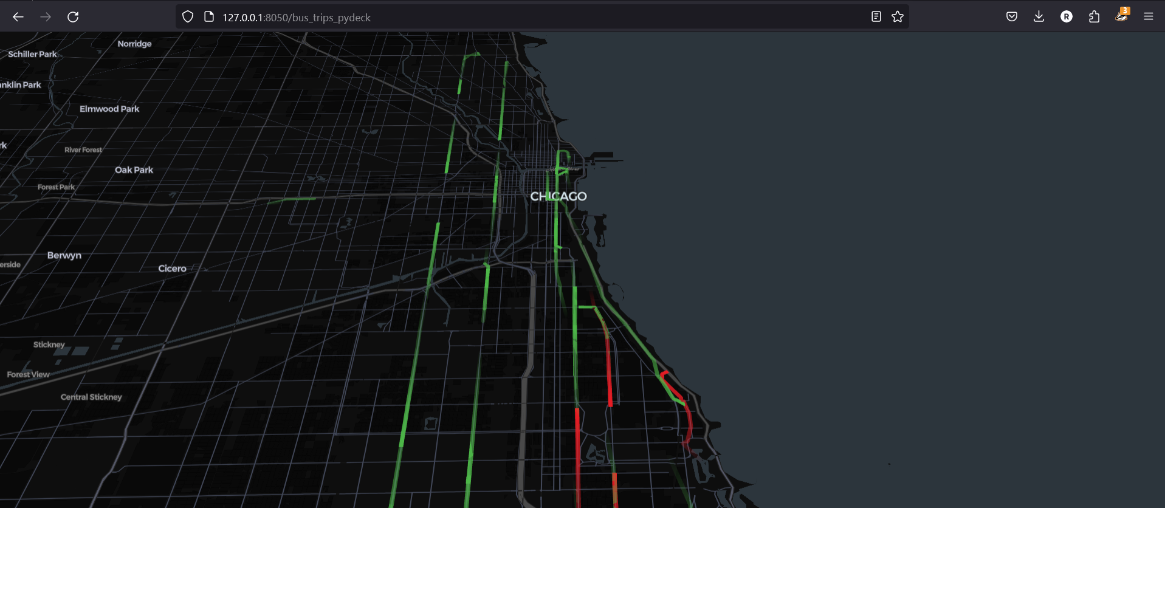Go forward using the right arrow
Viewport: 1165px width, 590px height.
point(45,17)
